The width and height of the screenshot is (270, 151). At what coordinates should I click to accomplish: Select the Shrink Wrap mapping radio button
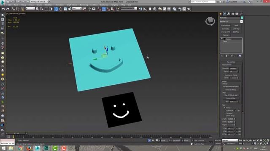(x=225, y=116)
